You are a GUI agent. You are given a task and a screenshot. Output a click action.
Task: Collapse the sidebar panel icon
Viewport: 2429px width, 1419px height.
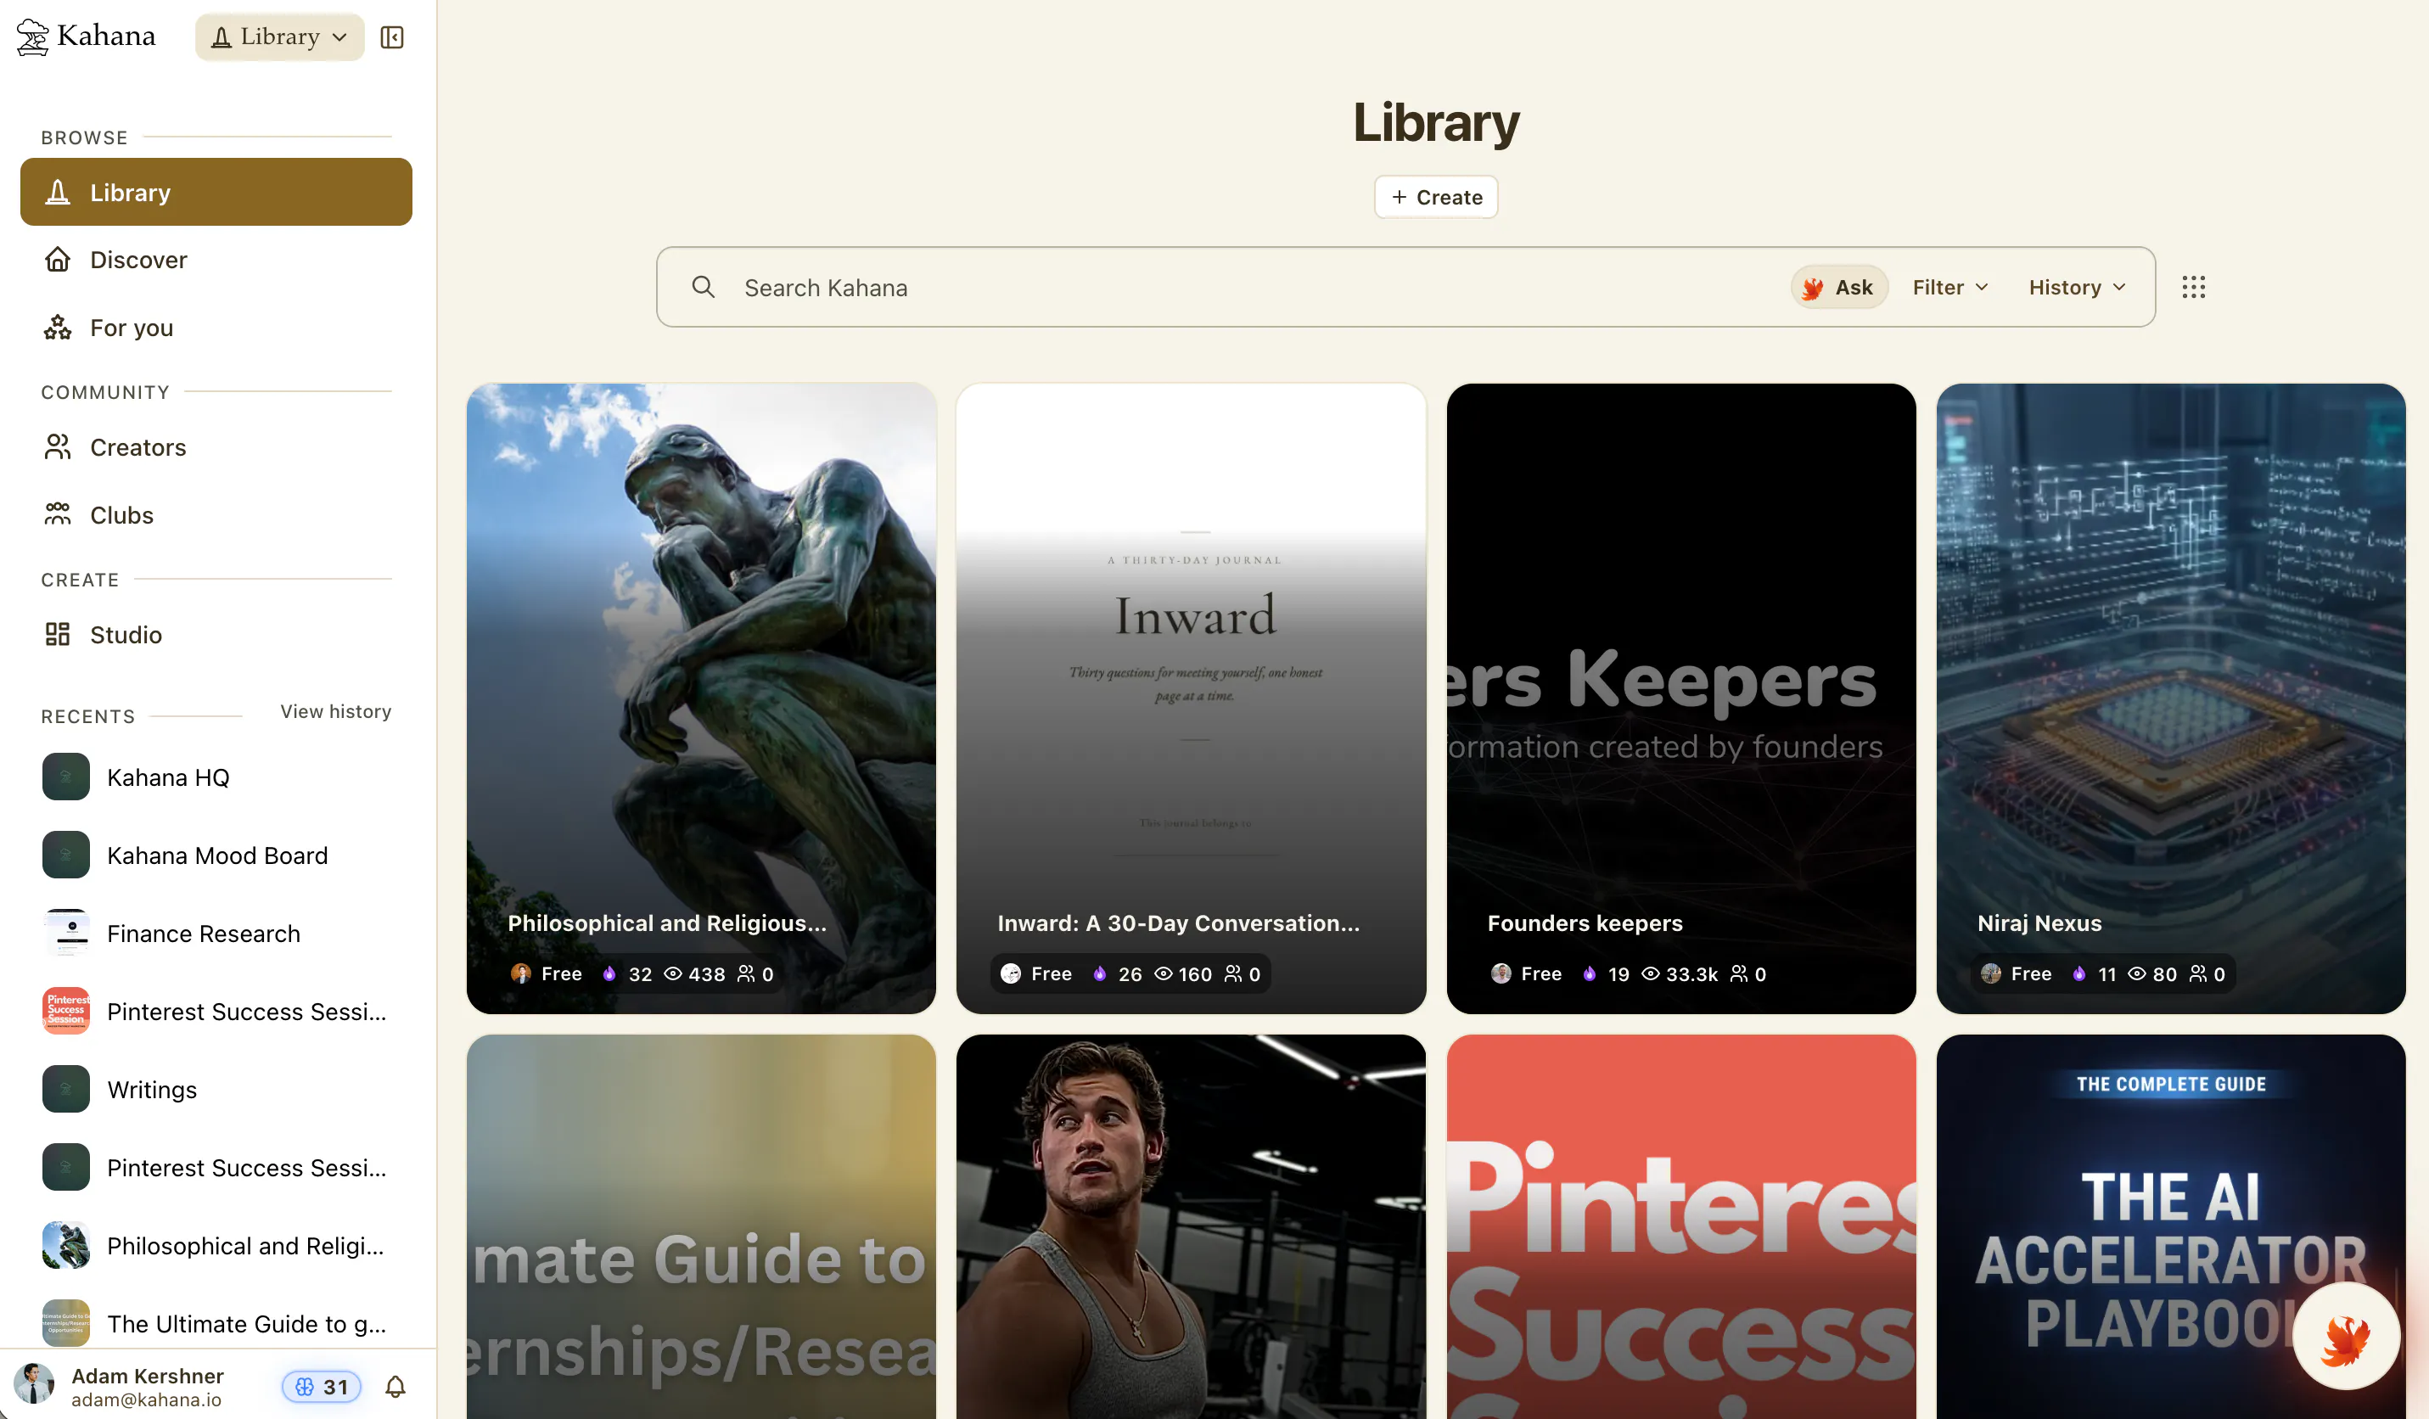click(391, 36)
